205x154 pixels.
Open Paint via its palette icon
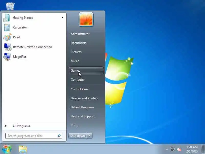pos(7,37)
